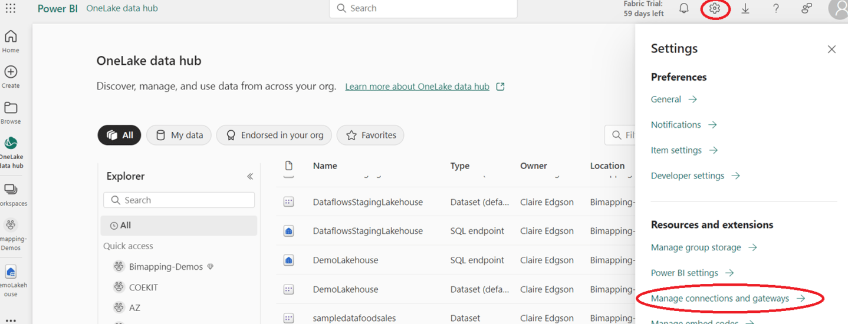
Task: Click the top Search box
Action: pos(423,8)
